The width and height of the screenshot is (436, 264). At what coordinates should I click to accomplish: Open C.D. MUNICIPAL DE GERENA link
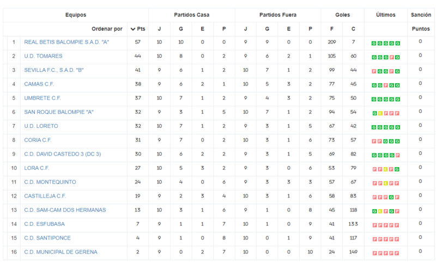tap(60, 252)
